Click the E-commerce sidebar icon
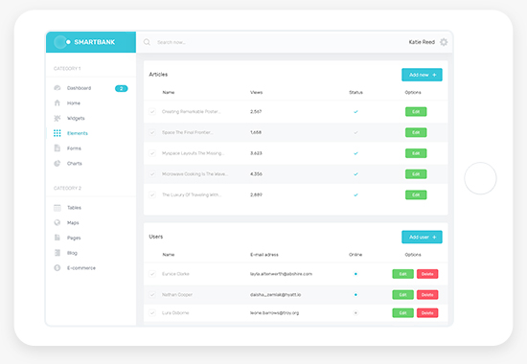 (x=57, y=268)
